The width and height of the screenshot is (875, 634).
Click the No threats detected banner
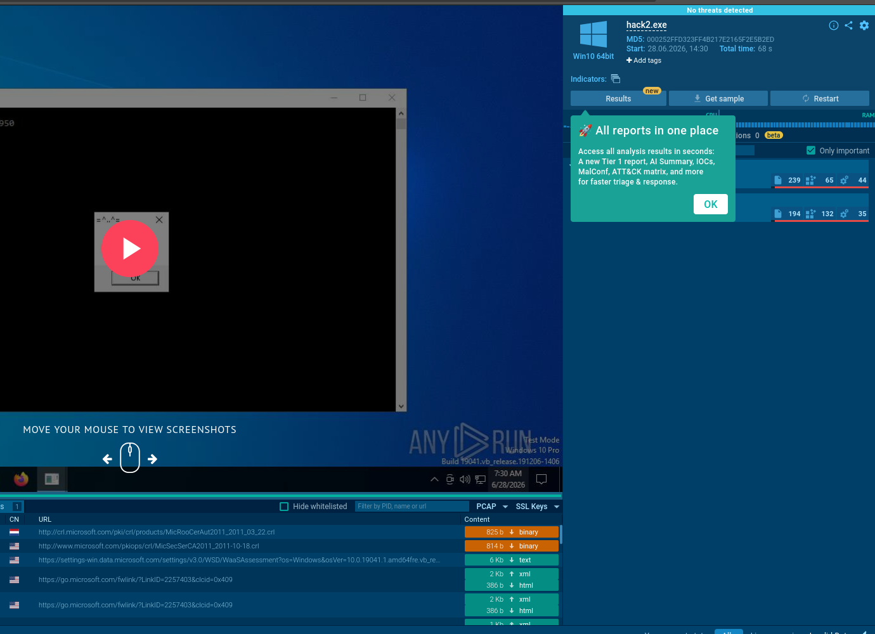(719, 10)
